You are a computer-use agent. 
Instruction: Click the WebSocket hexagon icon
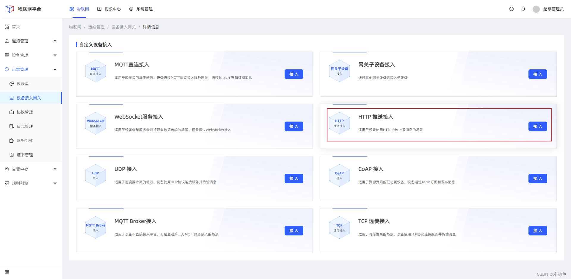pyautogui.click(x=95, y=123)
